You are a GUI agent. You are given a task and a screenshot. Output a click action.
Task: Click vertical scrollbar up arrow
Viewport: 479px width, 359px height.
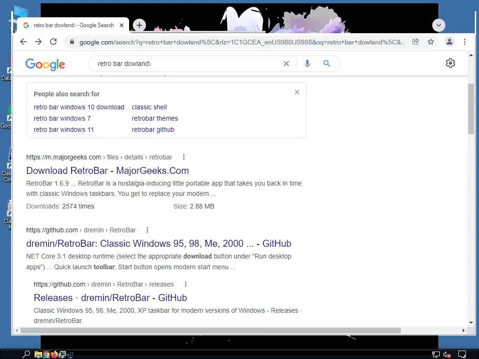471,55
